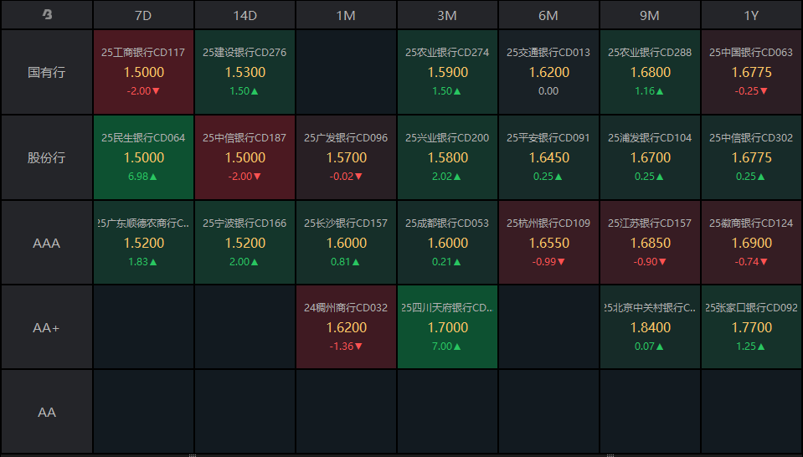The image size is (803, 457).
Task: Open the 广东顺德农商行 CD cell
Action: click(143, 243)
